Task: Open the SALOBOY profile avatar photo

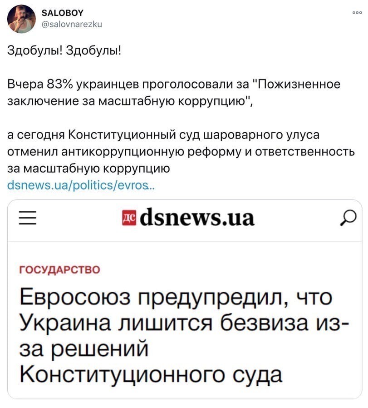Action: coord(21,19)
